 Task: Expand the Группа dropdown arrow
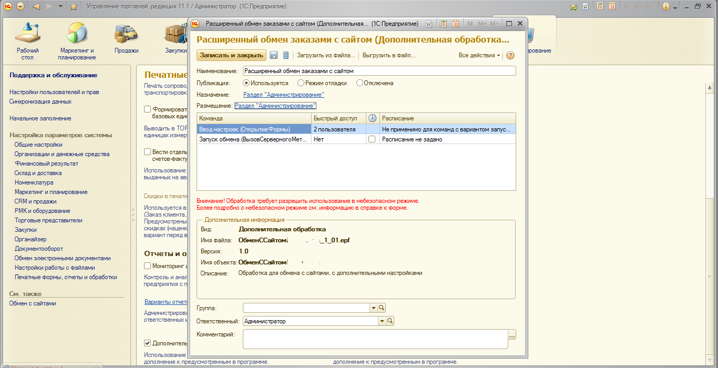(x=374, y=308)
